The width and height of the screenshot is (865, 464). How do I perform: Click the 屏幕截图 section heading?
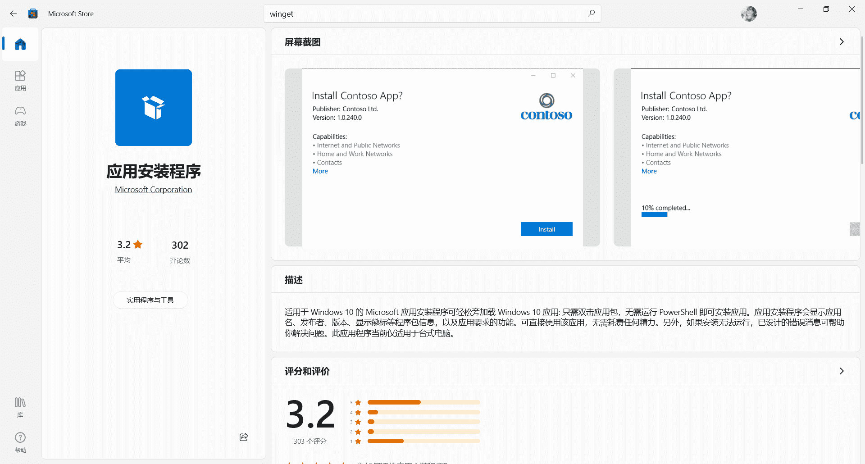click(303, 42)
